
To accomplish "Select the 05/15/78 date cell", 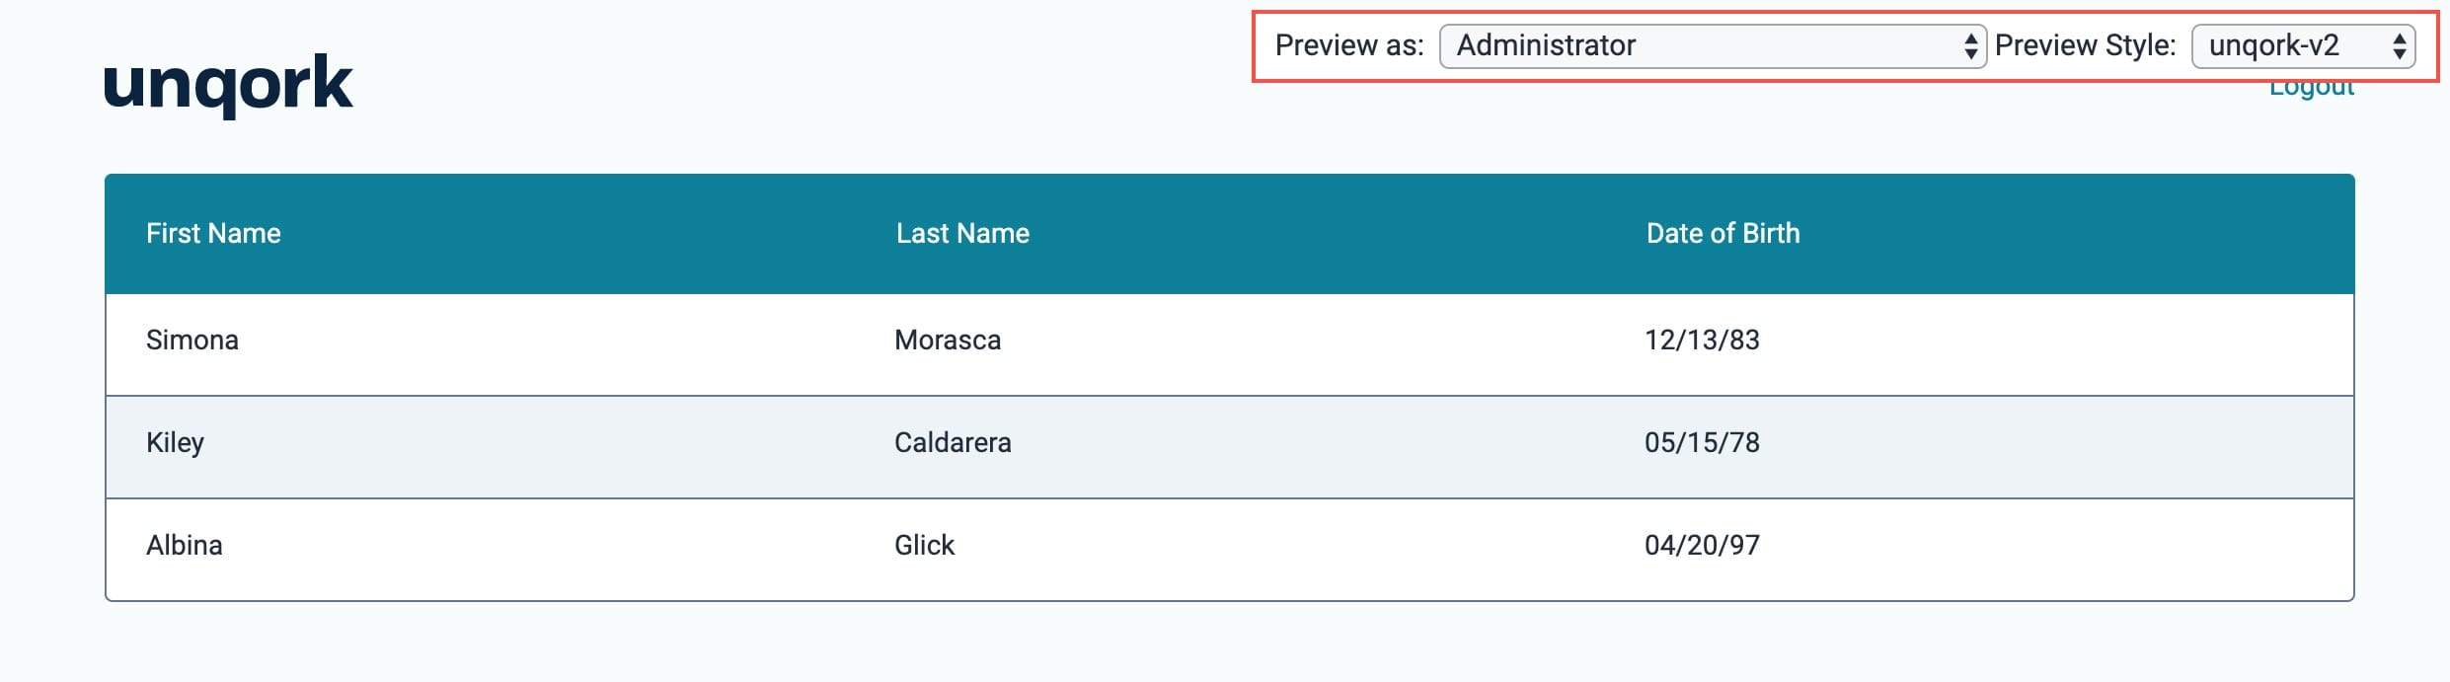I will [1702, 443].
